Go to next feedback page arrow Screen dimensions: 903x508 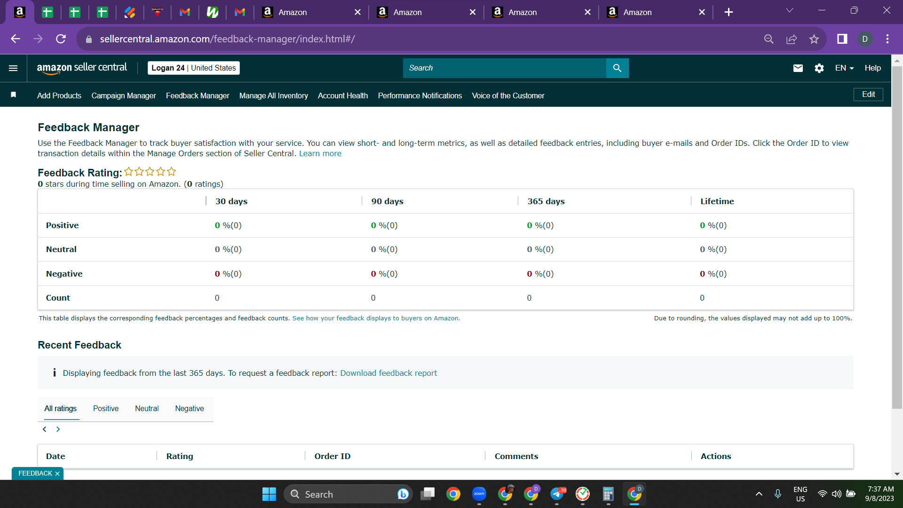point(58,429)
